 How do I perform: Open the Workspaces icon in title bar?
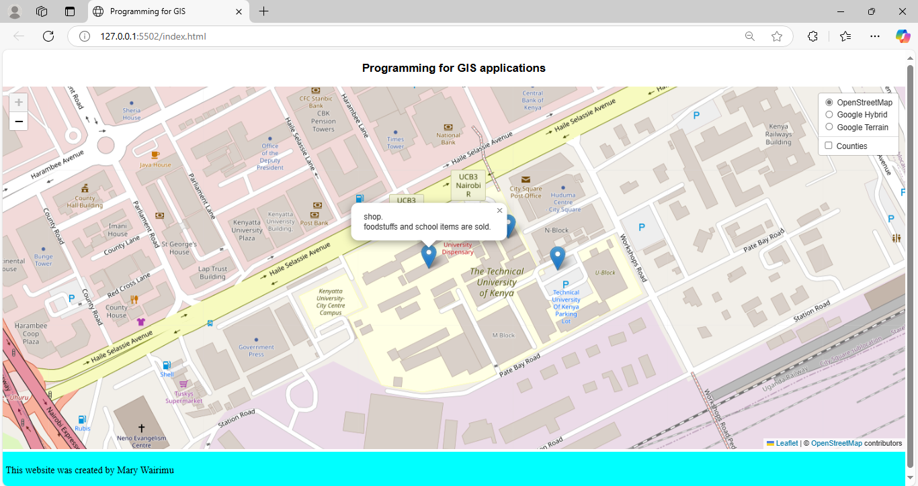click(42, 11)
